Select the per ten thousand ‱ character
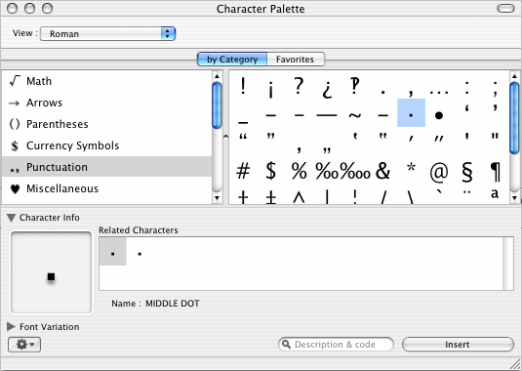 click(355, 171)
